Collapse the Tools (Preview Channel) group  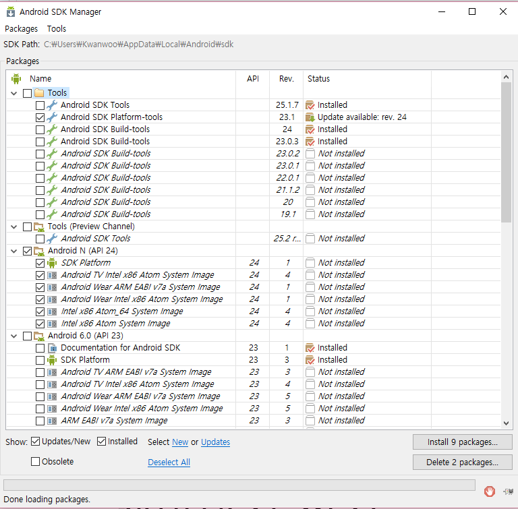coord(14,227)
